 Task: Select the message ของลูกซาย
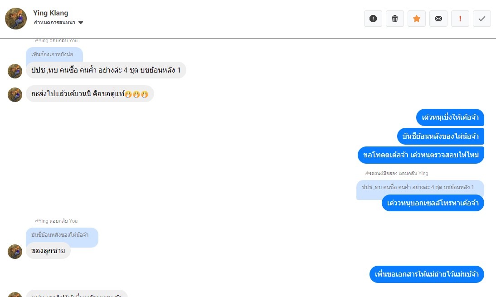pos(48,250)
